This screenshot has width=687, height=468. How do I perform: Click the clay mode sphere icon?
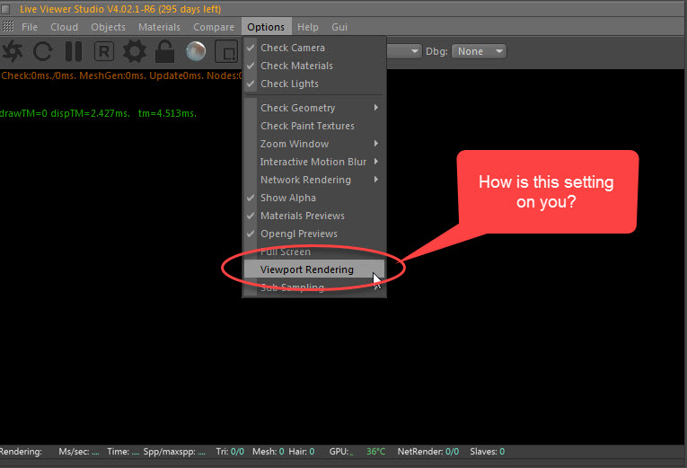196,51
